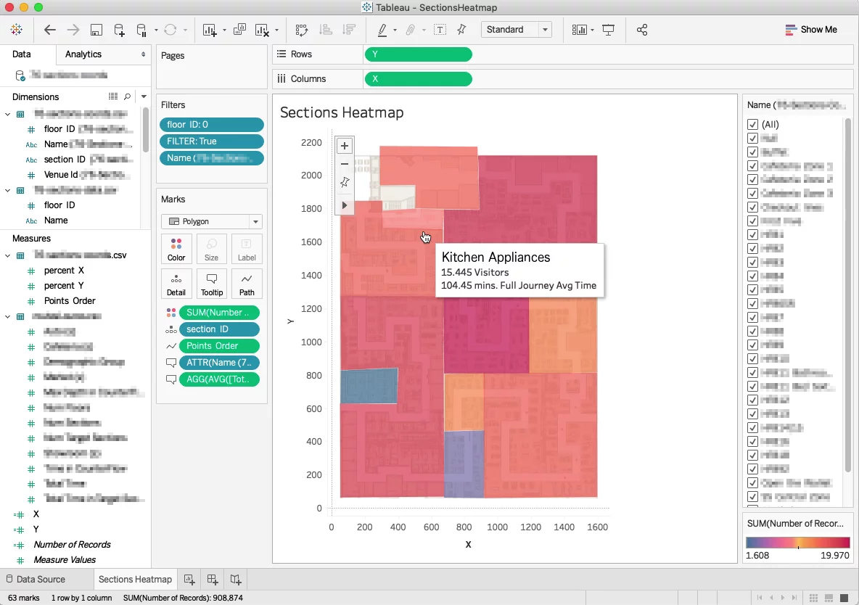The height and width of the screenshot is (605, 859).
Task: Open the Dimensions pane dropdown arrow
Action: pos(144,96)
